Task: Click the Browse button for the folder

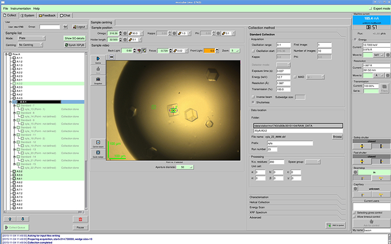Action: [x=337, y=136]
